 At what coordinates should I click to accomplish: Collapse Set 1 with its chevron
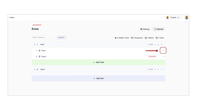[x=35, y=44]
